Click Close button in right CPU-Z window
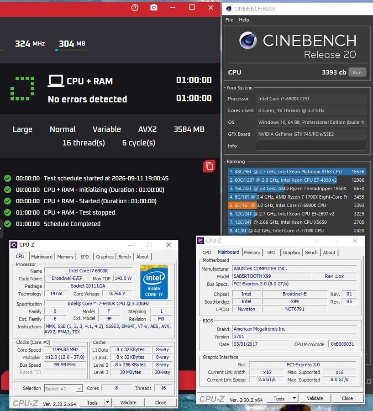Image resolution: width=373 pixels, height=411 pixels. pyautogui.click(x=347, y=398)
